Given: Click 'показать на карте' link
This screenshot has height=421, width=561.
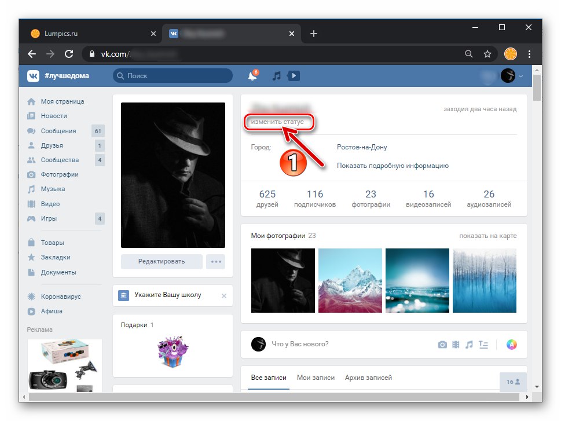Looking at the screenshot, I should pos(488,236).
